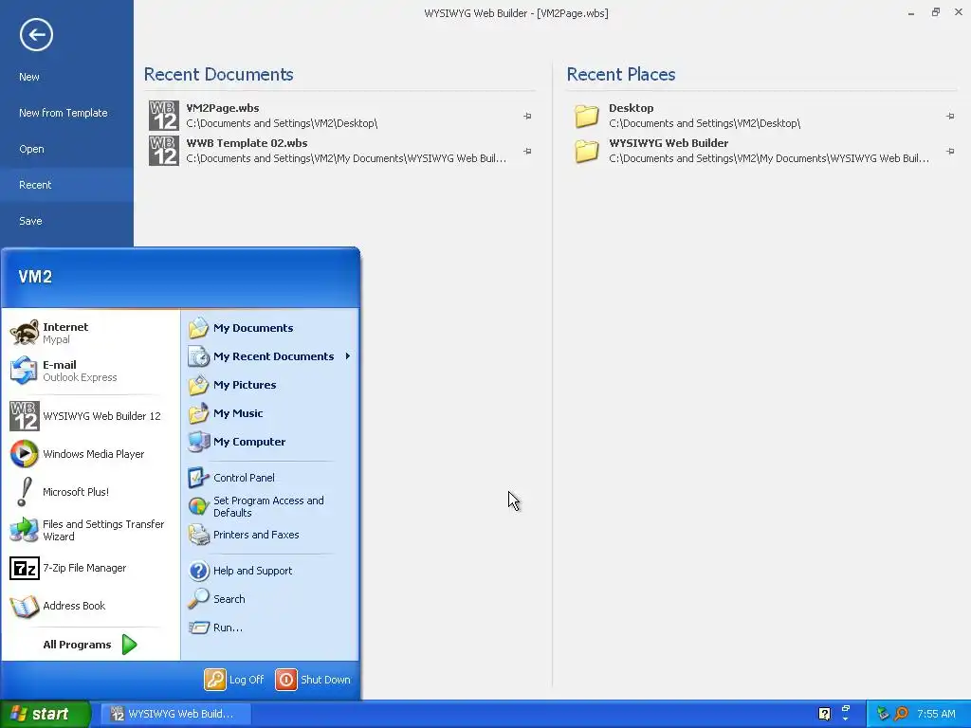
Task: Open Address Book icon
Action: [x=24, y=606]
